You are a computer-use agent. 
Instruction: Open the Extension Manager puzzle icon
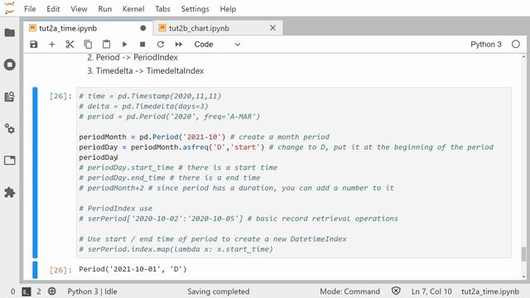10,193
